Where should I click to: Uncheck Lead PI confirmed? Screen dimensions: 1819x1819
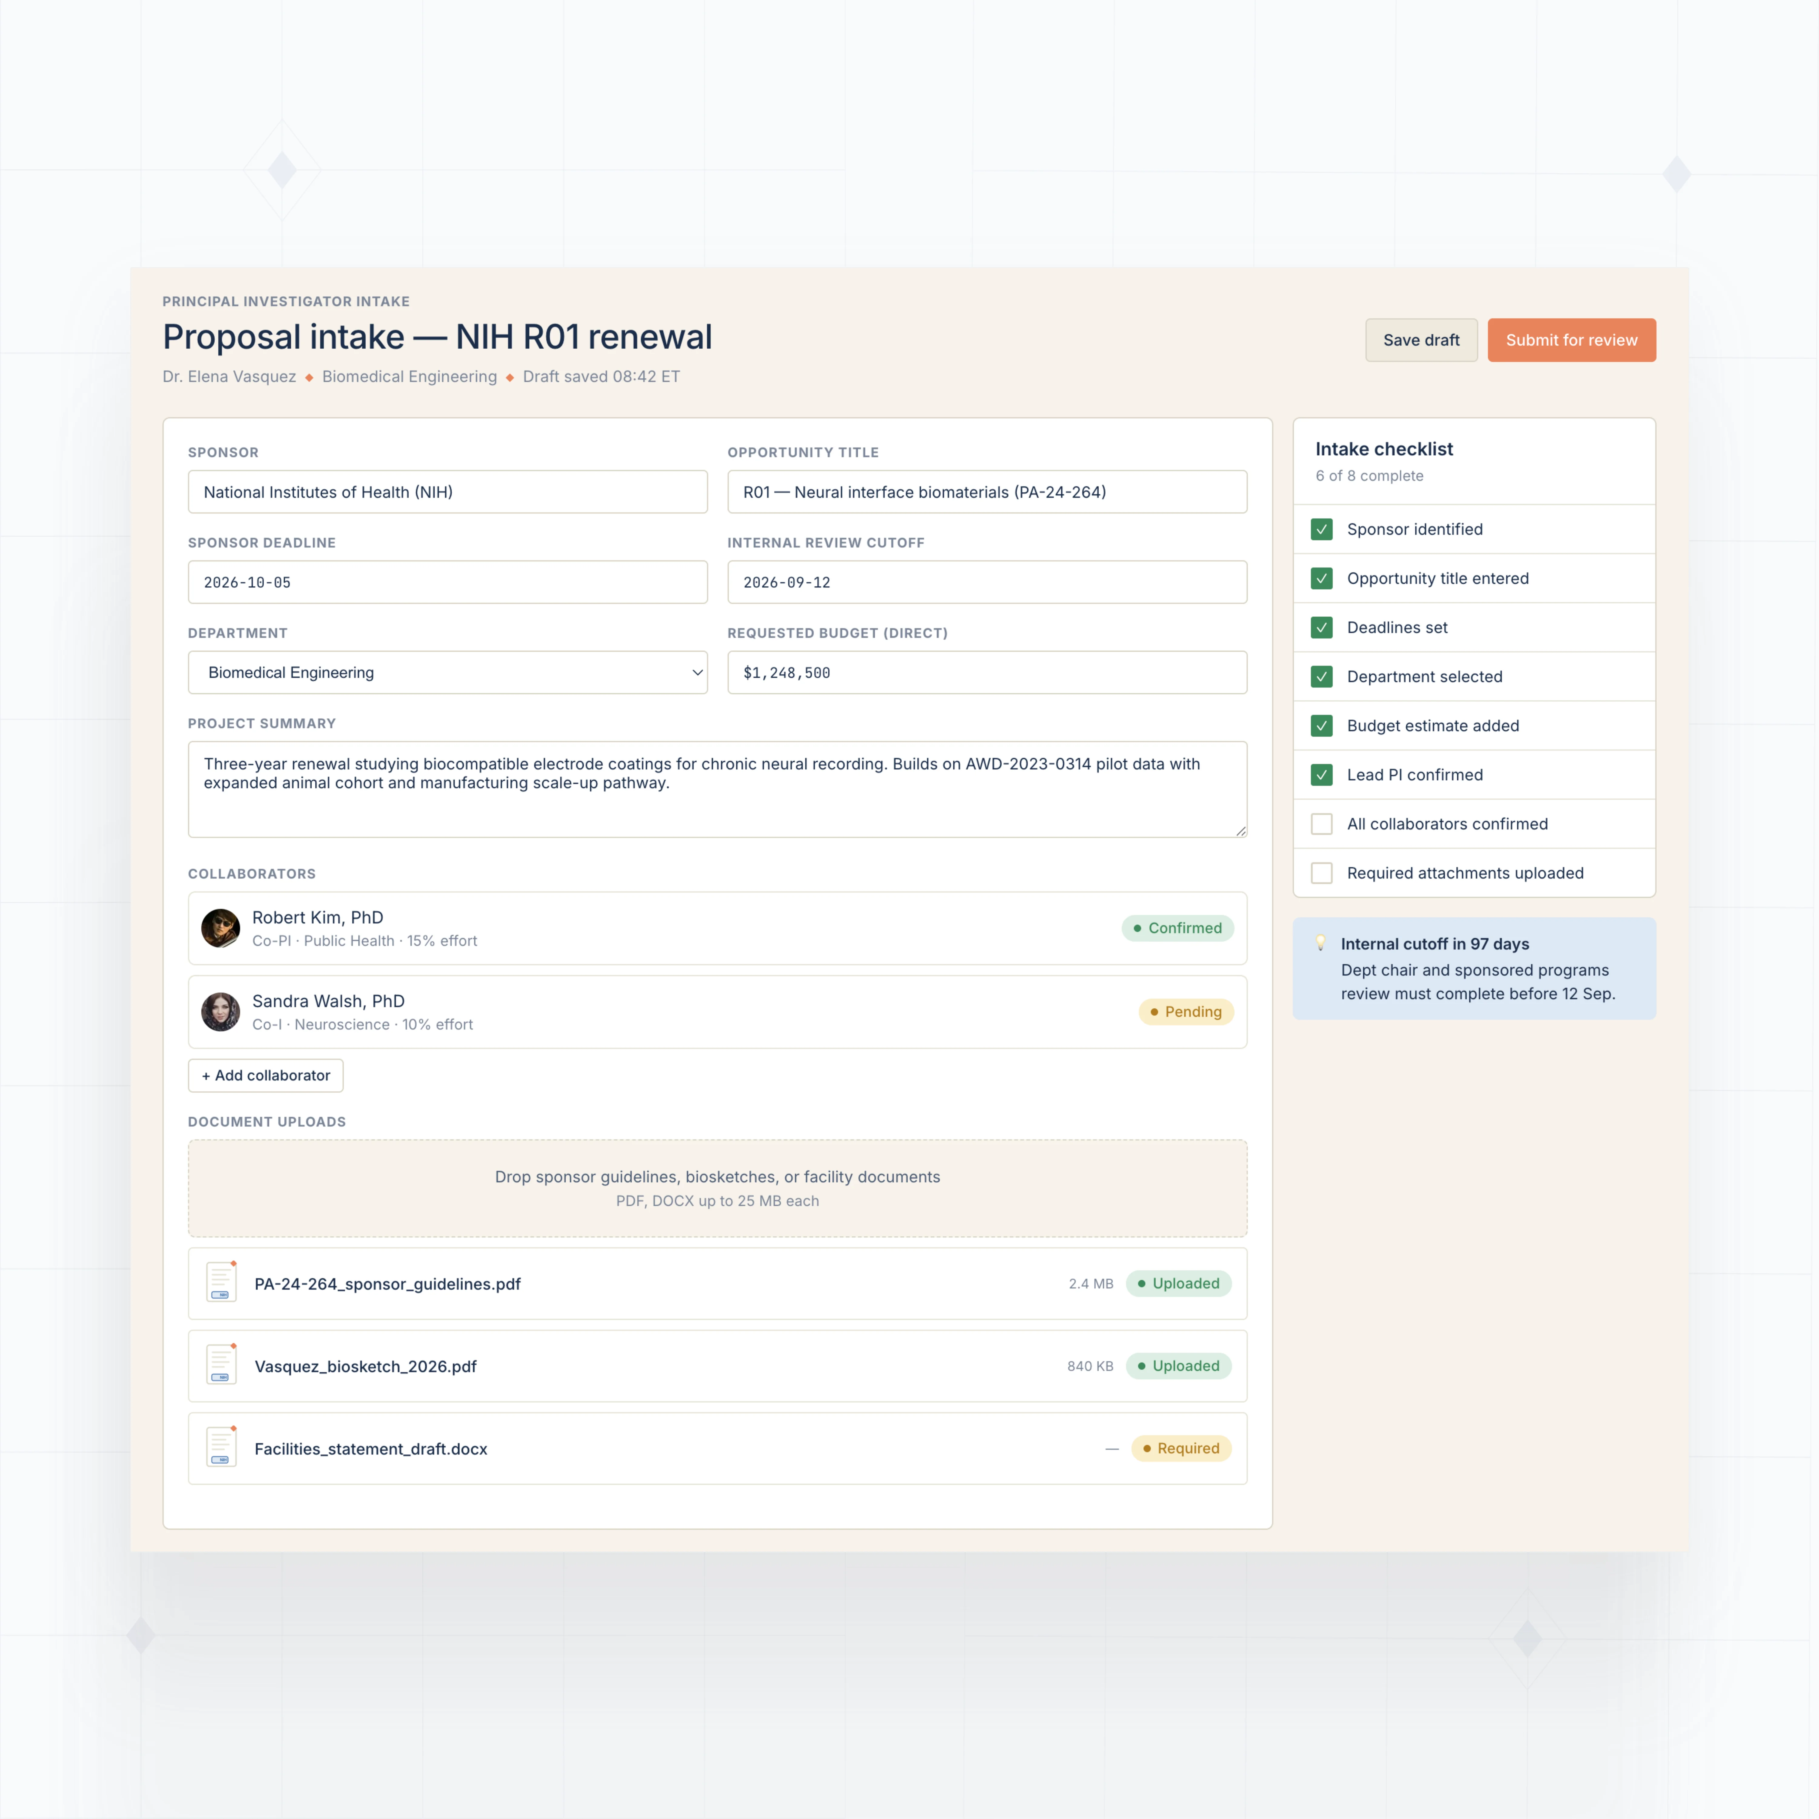click(x=1322, y=775)
